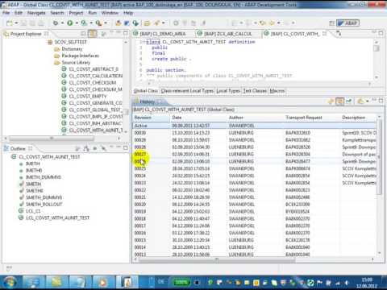The width and height of the screenshot is (387, 290).
Task: Click the History view horizontal scrollbar
Action: (217, 259)
